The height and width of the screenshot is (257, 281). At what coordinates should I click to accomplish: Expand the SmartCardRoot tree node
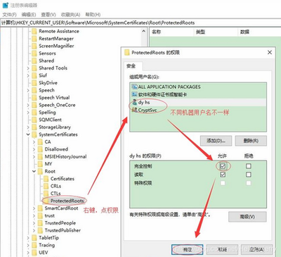tap(34, 208)
